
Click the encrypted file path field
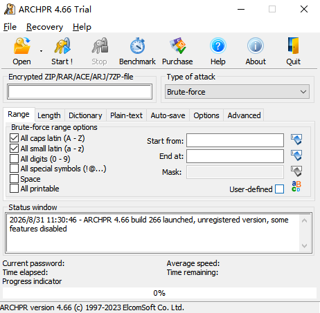[80, 92]
